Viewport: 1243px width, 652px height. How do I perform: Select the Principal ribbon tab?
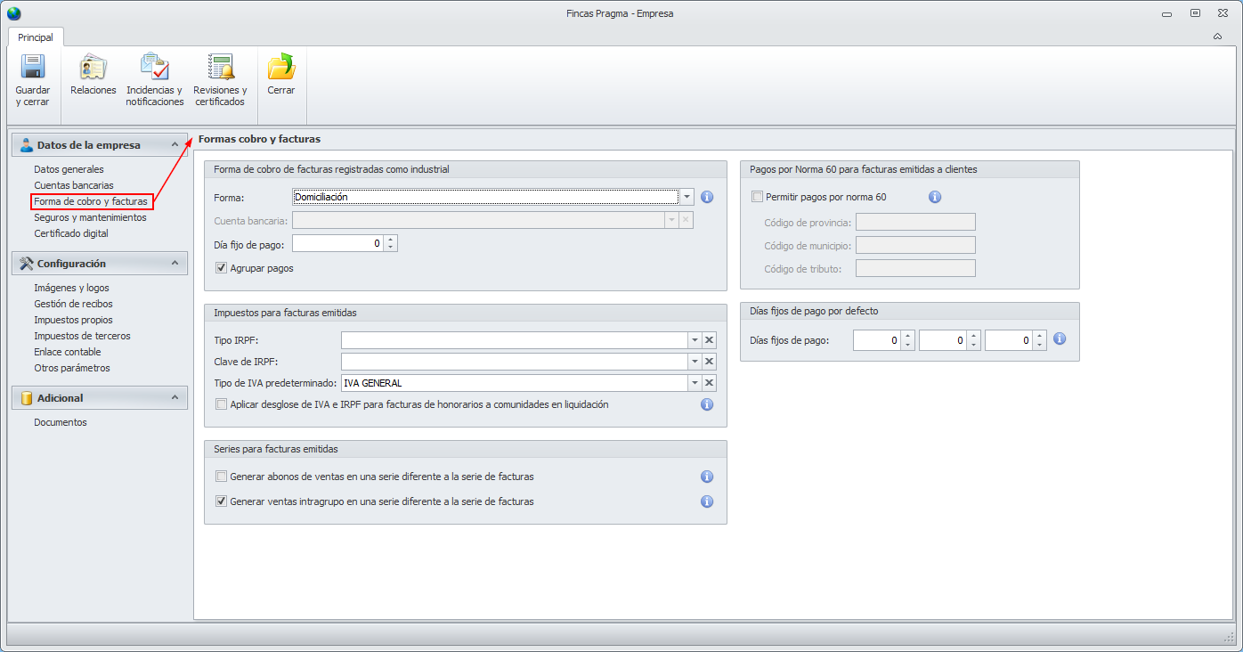click(x=36, y=37)
